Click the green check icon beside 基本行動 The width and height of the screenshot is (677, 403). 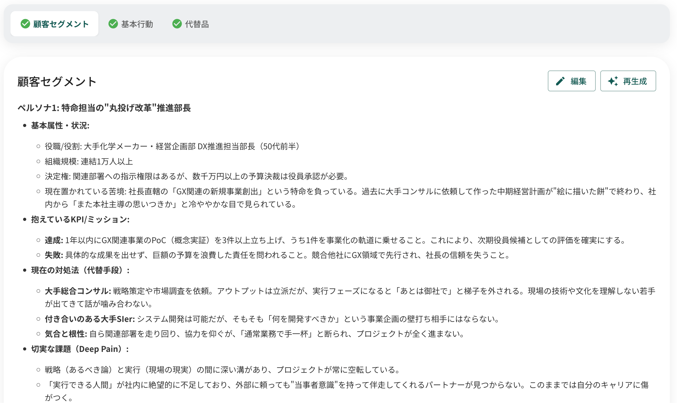[x=113, y=24]
